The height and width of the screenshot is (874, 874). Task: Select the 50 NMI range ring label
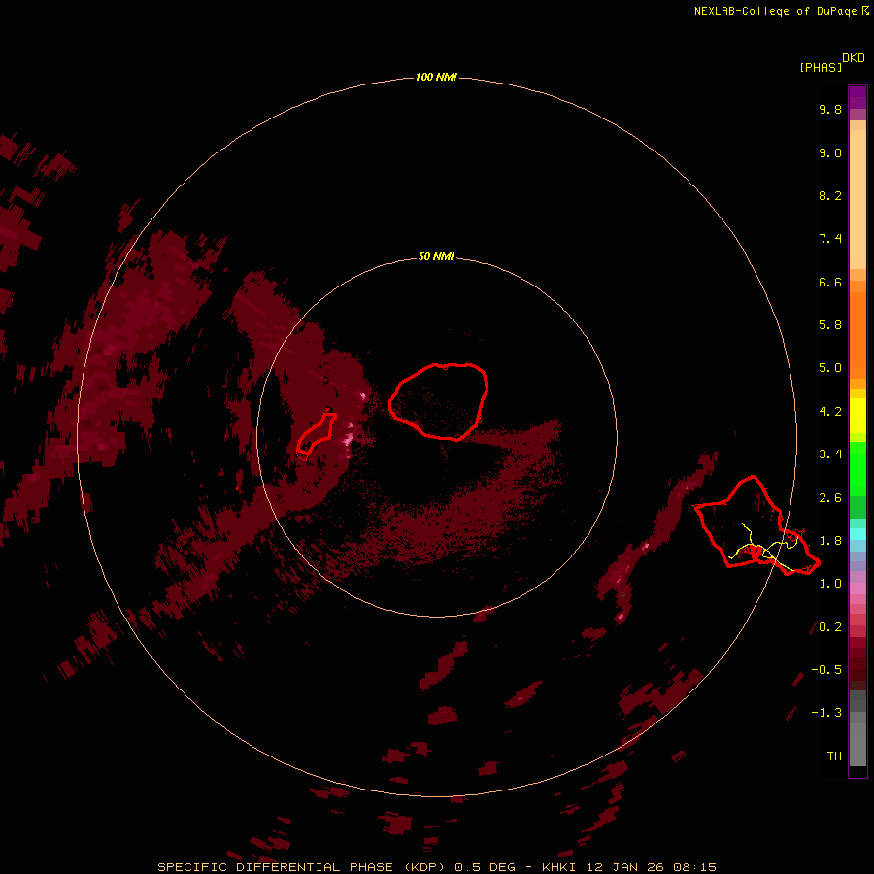436,256
